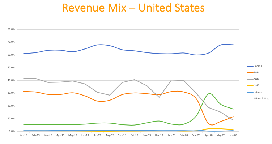Select the F&B legend entry
This screenshot has width=272, height=144.
pyautogui.click(x=252, y=72)
